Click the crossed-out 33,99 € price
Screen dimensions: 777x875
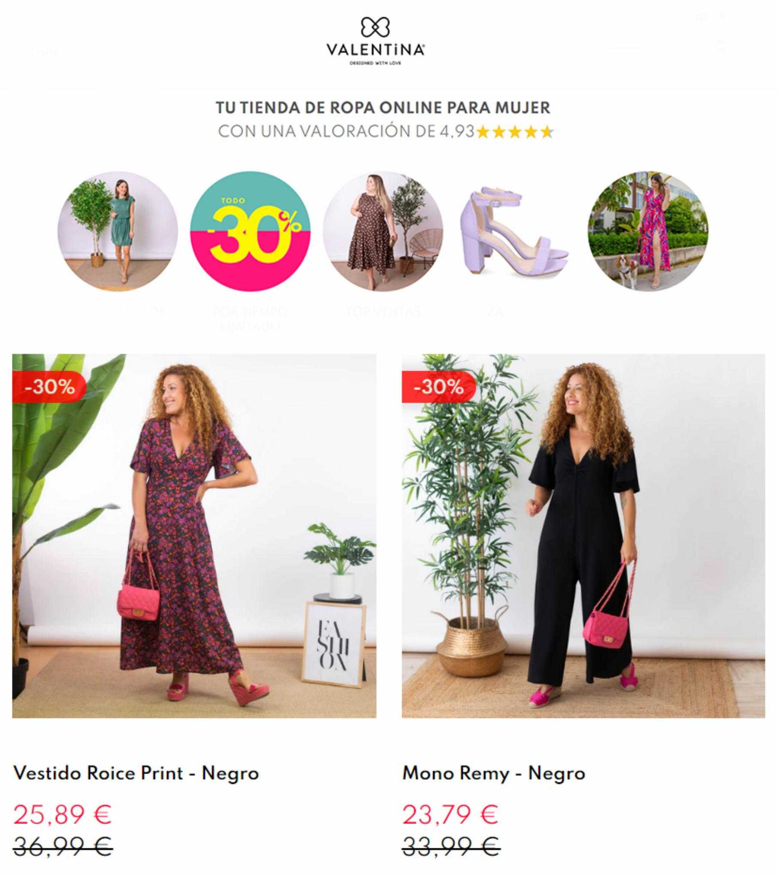click(x=452, y=846)
